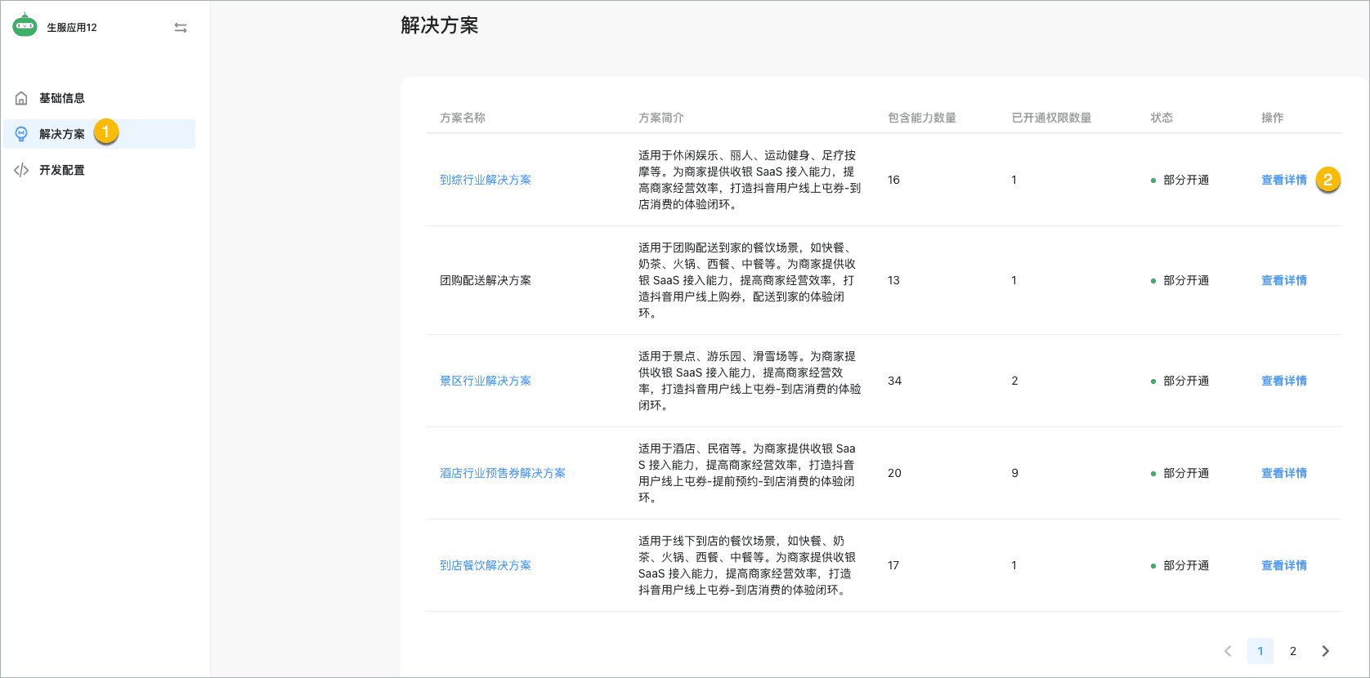Viewport: 1370px width, 678px height.
Task: Open the 景区行业解决方案 link
Action: 486,381
